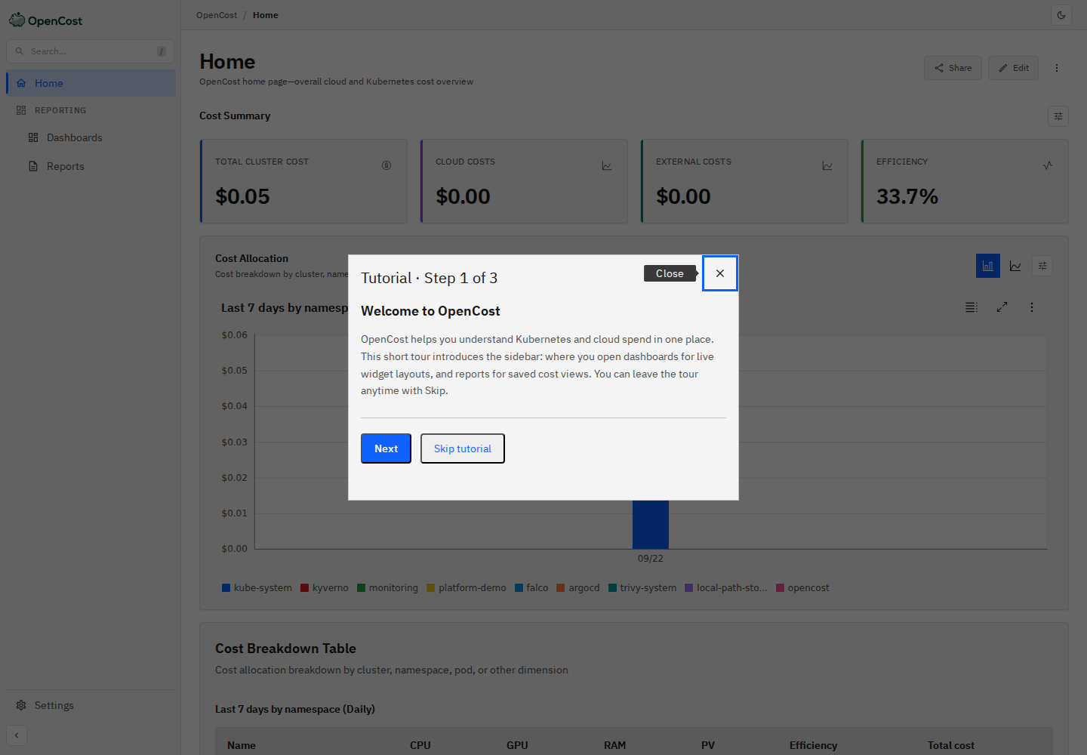Sort table by Efficiency column
The image size is (1087, 755).
813,745
